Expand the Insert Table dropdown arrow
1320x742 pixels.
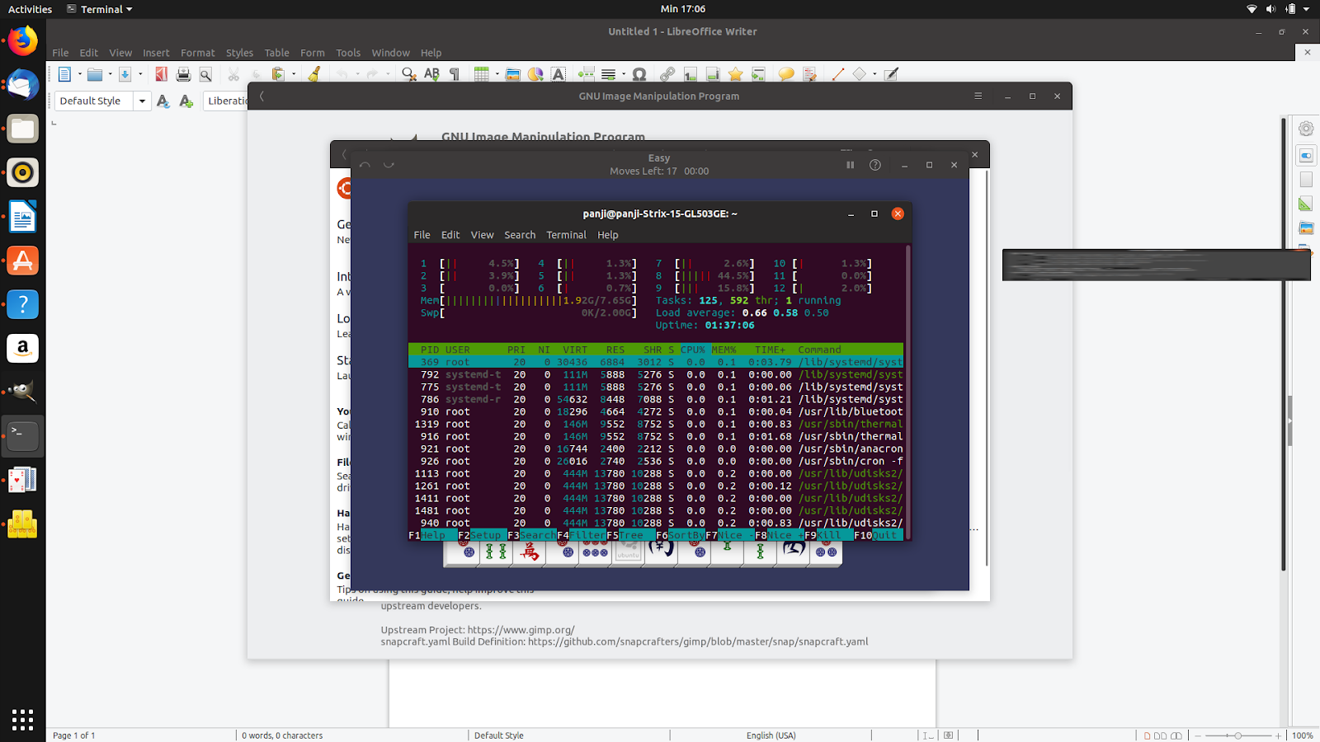(497, 74)
